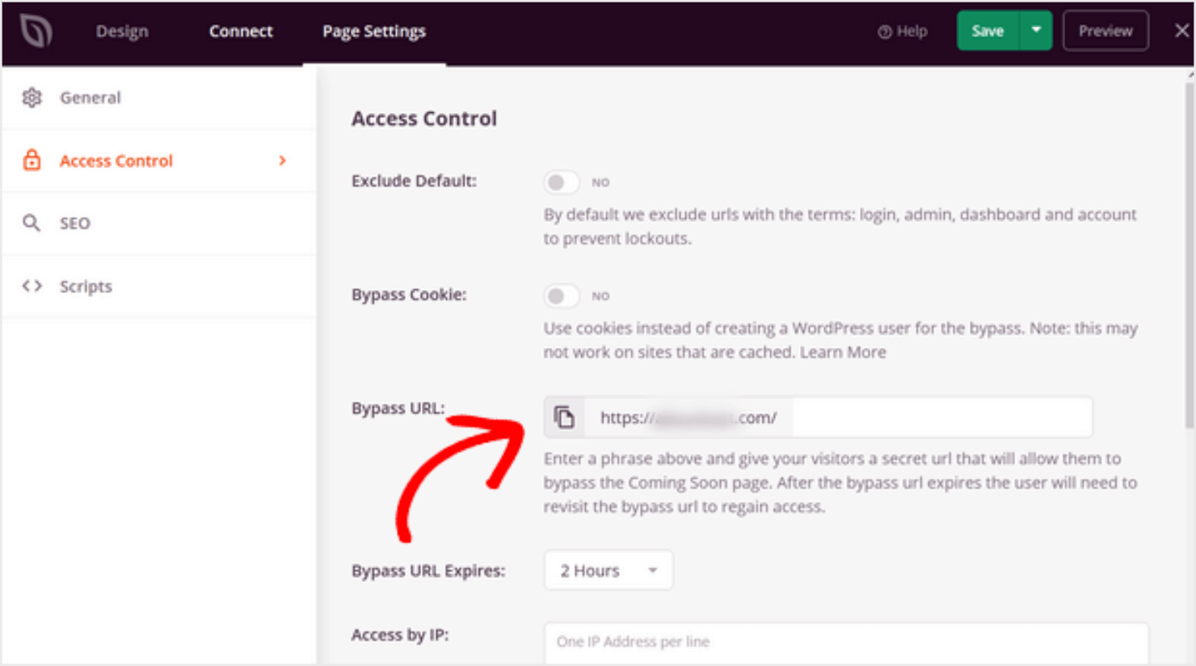Open the Bypass URL Expires dropdown
Screen dimensions: 1196x666
coord(608,570)
